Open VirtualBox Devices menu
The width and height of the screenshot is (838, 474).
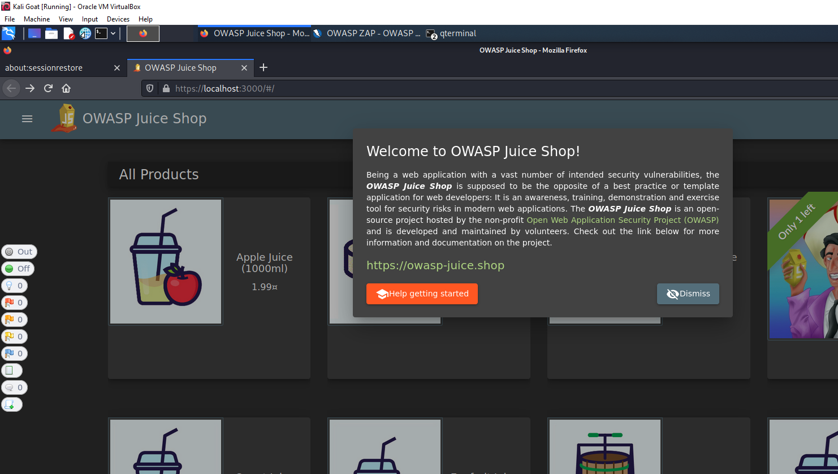[x=118, y=19]
